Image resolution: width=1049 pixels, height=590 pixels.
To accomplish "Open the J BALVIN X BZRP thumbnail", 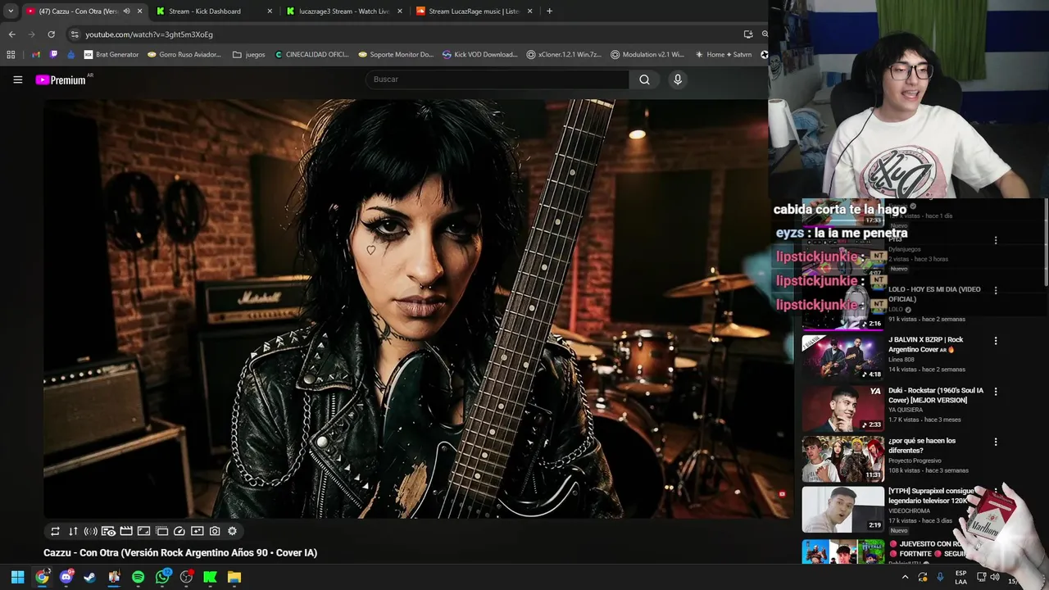I will click(x=842, y=357).
